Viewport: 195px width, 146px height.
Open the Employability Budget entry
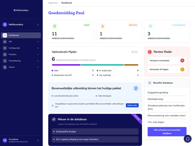coord(95,131)
